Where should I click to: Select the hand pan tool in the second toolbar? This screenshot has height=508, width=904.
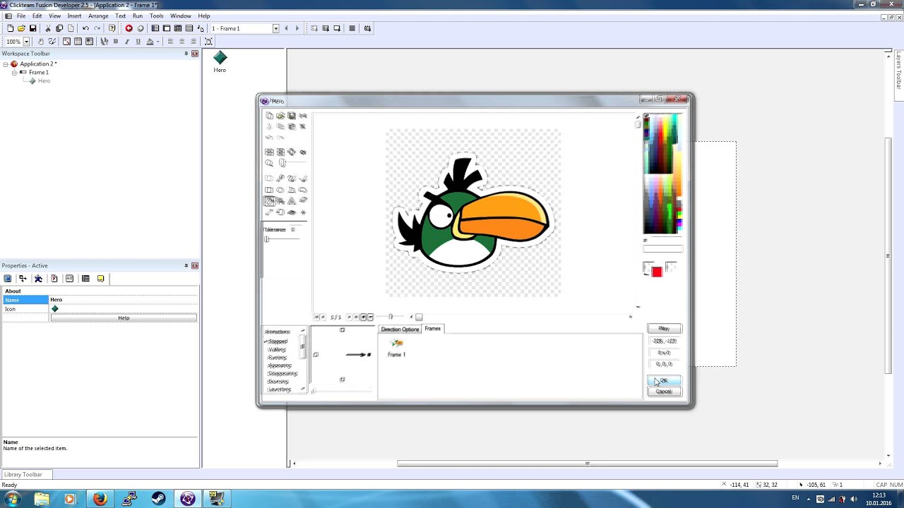[x=40, y=42]
